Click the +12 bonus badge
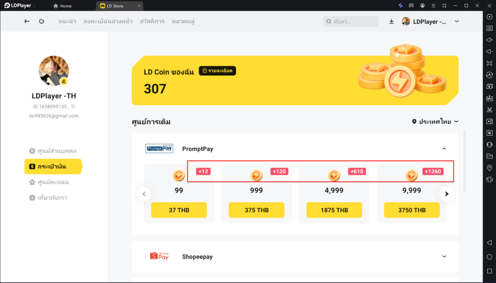The image size is (496, 283). 203,171
